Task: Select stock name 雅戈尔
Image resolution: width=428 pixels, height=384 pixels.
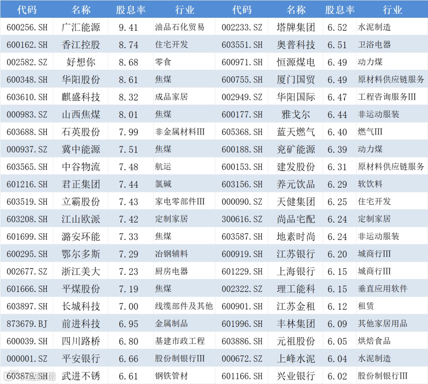Action: [296, 115]
